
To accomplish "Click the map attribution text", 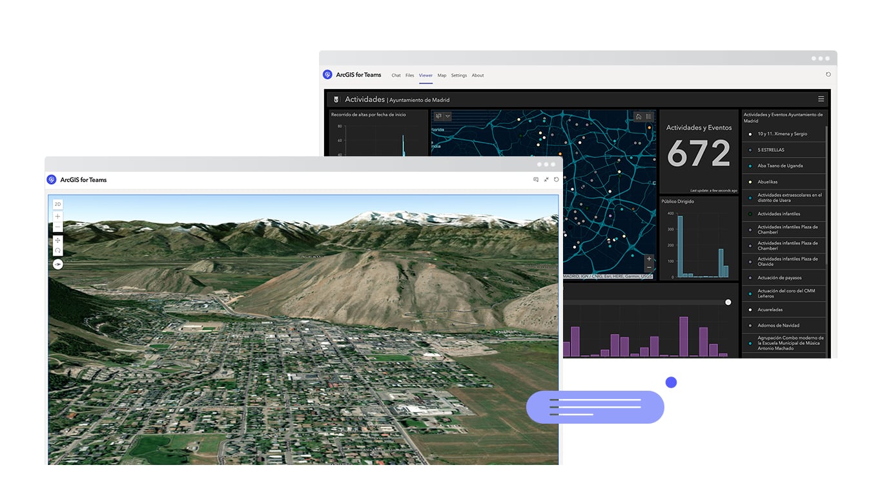I will coord(608,276).
